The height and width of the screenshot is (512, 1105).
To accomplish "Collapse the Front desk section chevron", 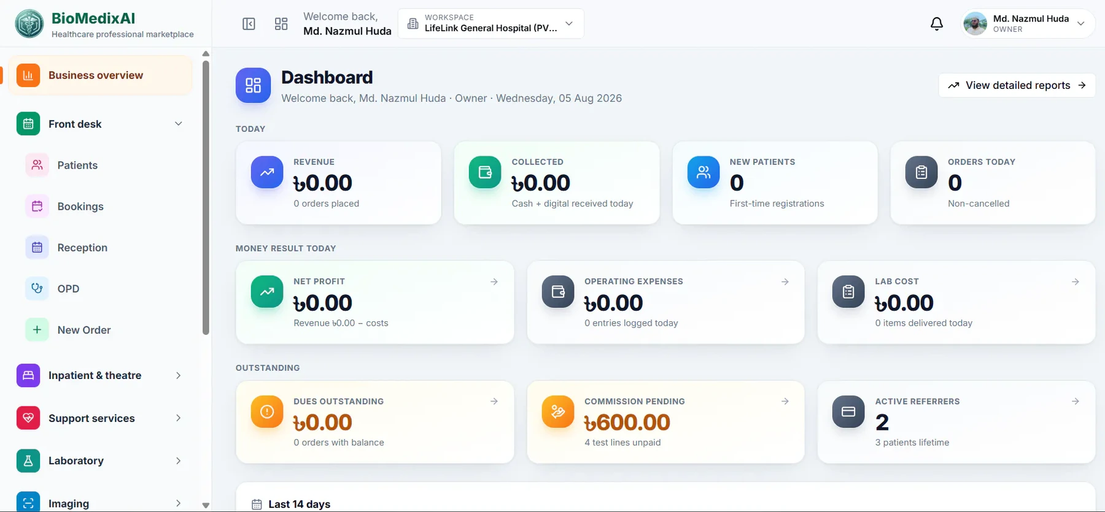I will 179,124.
